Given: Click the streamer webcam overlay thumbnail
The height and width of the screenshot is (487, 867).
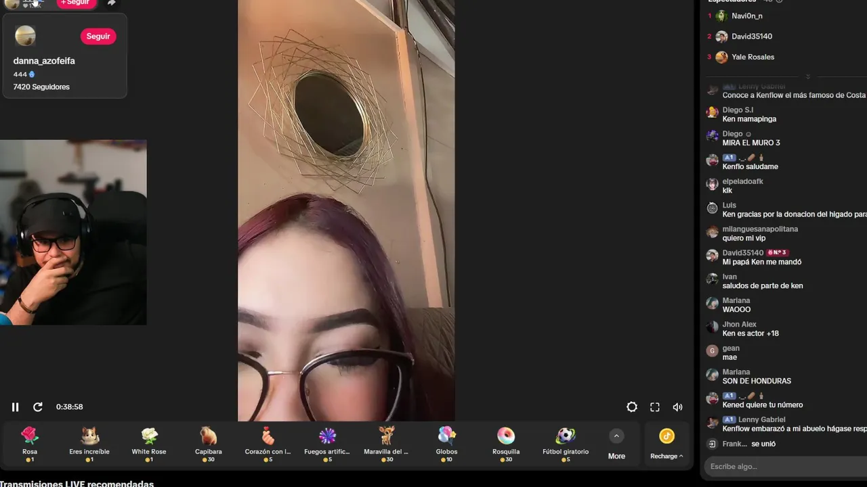Looking at the screenshot, I should coord(73,232).
